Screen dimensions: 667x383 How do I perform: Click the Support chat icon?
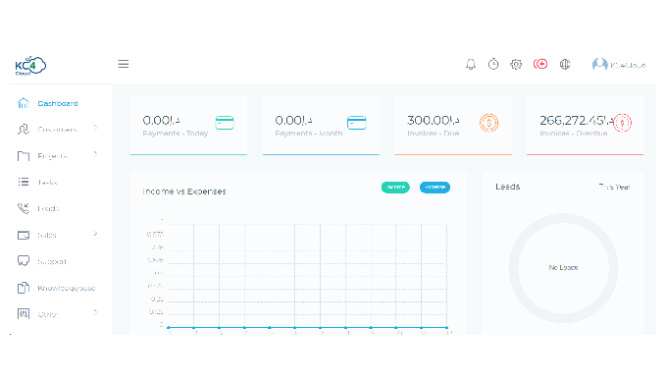24,260
